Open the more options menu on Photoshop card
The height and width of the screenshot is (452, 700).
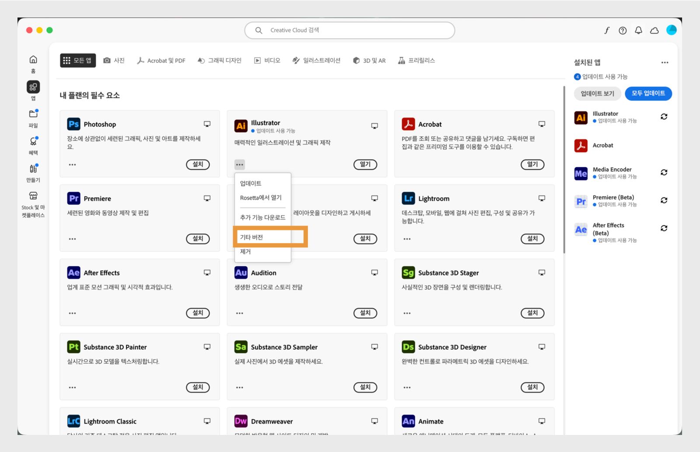(72, 165)
